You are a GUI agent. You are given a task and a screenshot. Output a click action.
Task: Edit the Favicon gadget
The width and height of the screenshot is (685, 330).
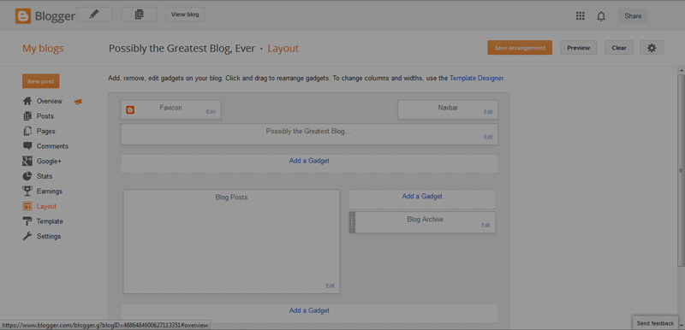coord(211,112)
